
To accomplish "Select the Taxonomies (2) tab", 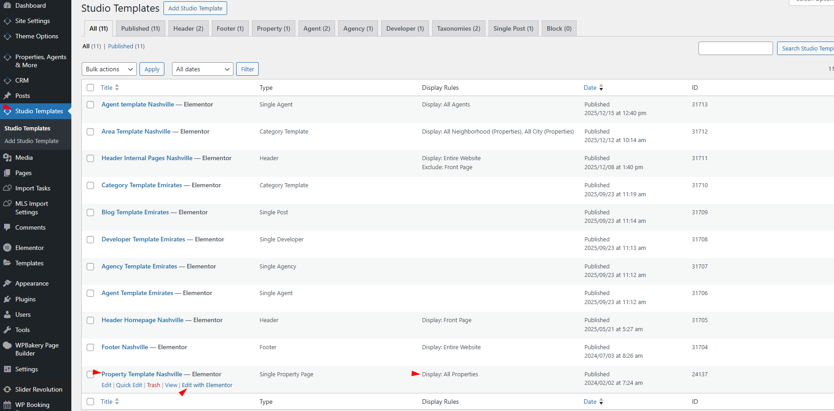I will (x=458, y=28).
